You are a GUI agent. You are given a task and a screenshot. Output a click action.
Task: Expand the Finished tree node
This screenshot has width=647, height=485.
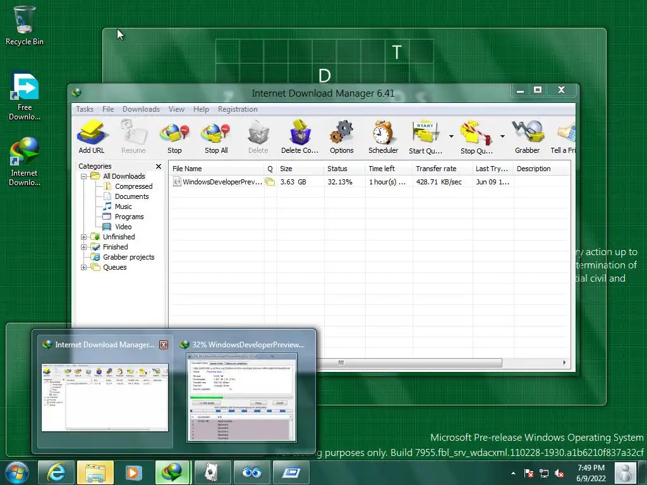coord(84,247)
